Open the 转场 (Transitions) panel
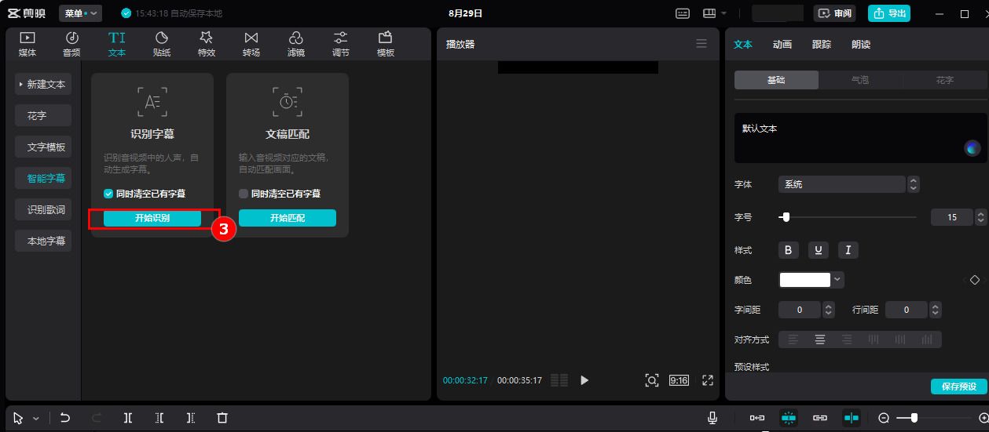Image resolution: width=989 pixels, height=432 pixels. tap(251, 44)
